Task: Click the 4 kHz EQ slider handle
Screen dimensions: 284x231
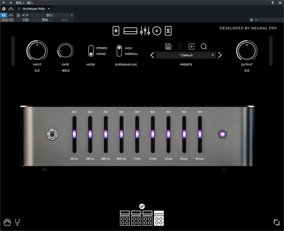Action: click(168, 134)
